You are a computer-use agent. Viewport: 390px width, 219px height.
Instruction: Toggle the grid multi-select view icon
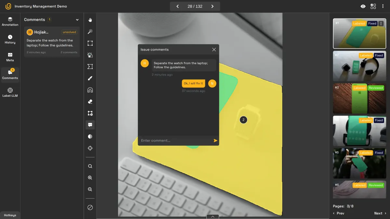pyautogui.click(x=373, y=6)
